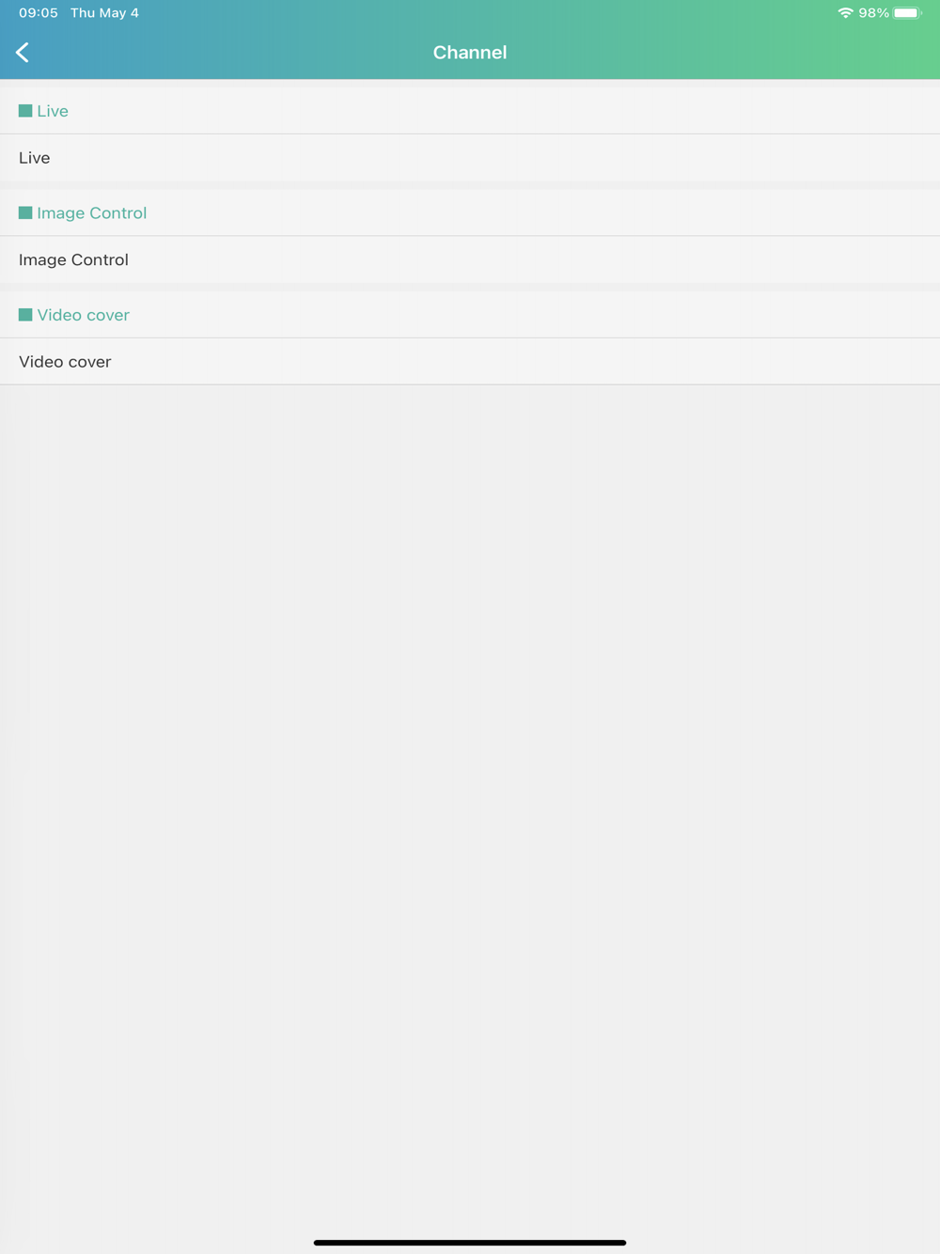The height and width of the screenshot is (1254, 940).
Task: Open the Image Control settings row
Action: pyautogui.click(x=470, y=259)
